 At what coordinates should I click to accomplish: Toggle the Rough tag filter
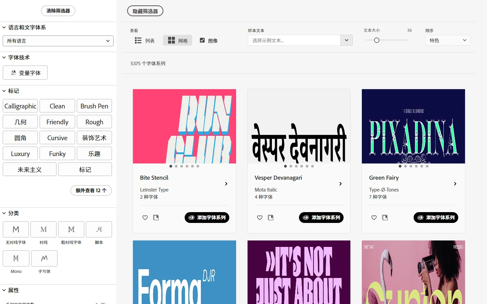(94, 122)
